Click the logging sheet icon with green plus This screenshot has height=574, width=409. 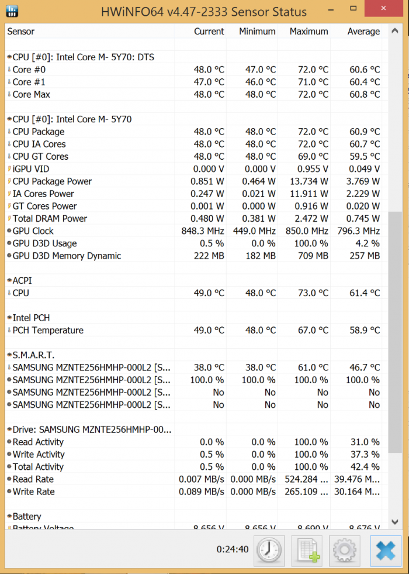point(307,550)
